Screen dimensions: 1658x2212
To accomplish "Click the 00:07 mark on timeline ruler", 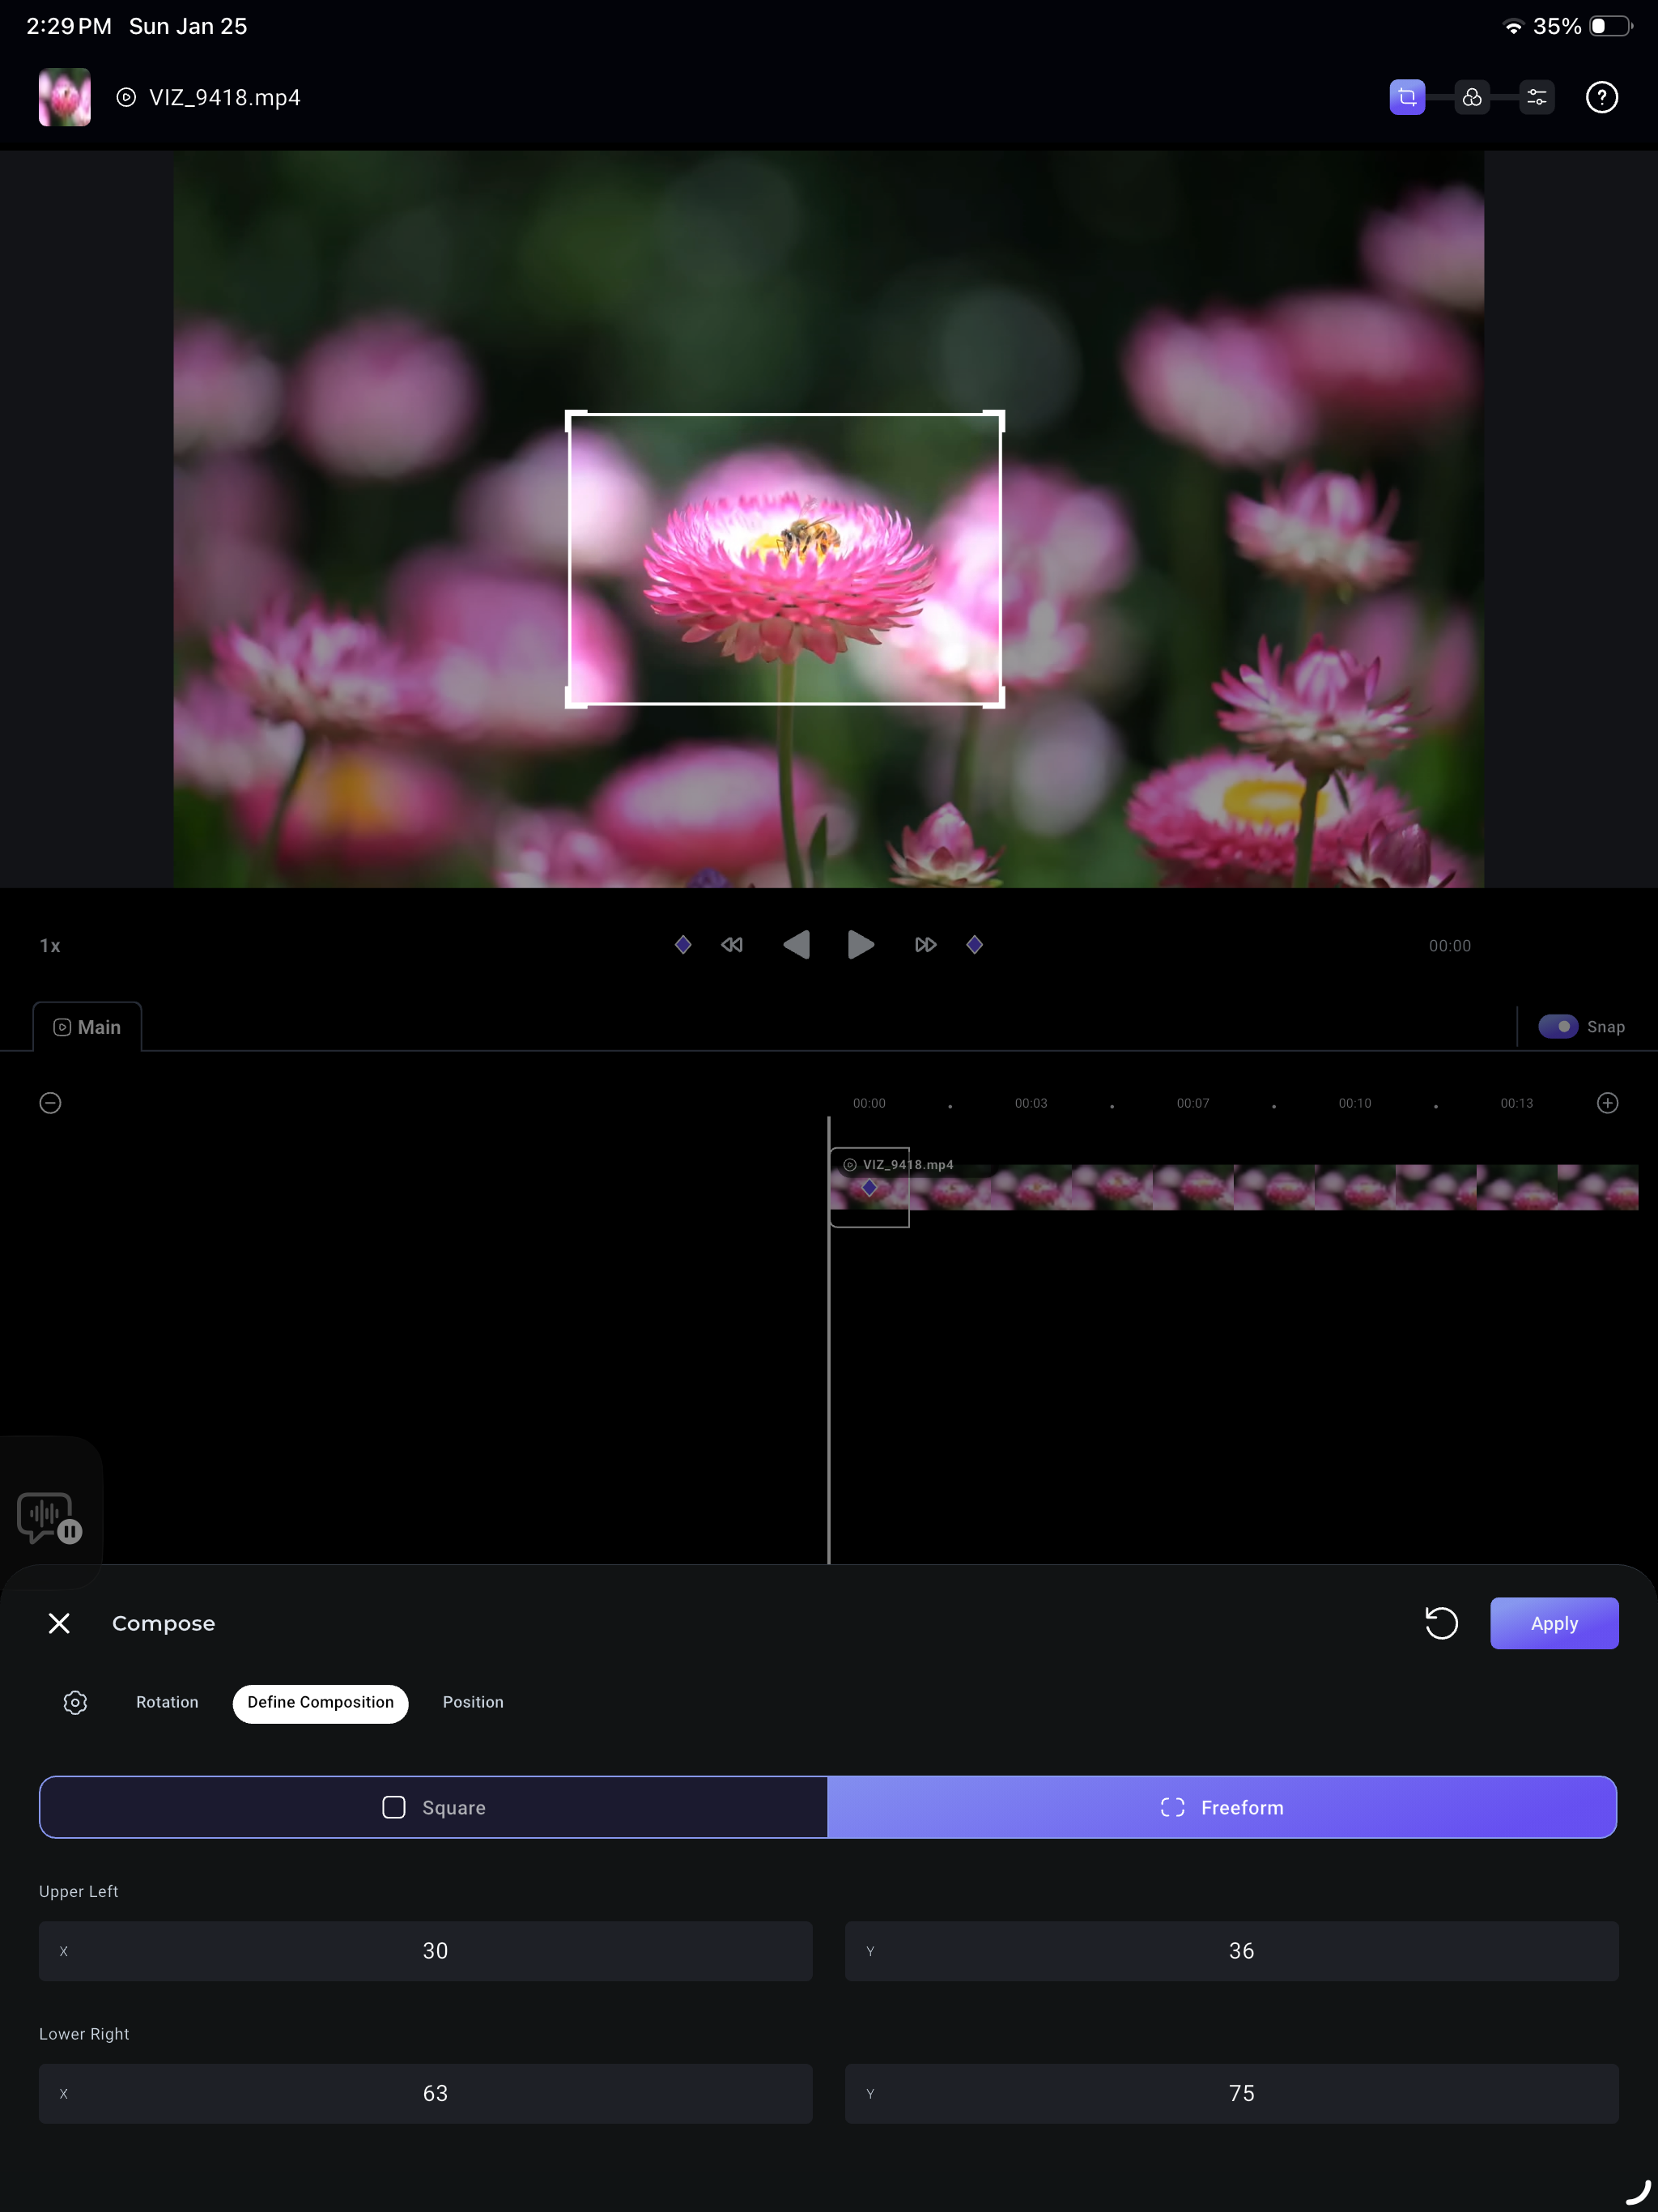I will point(1192,1102).
